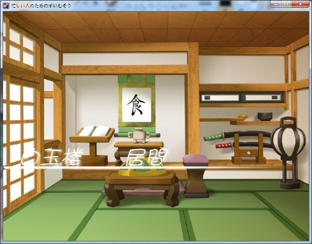Click the game window title bar icon
Screen dimensions: 312x244
pyautogui.click(x=6, y=5)
